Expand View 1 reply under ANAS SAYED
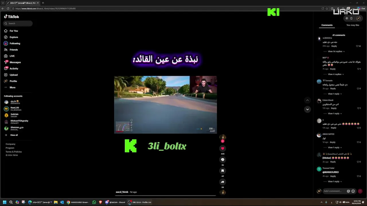The width and height of the screenshot is (367, 206). [335, 148]
